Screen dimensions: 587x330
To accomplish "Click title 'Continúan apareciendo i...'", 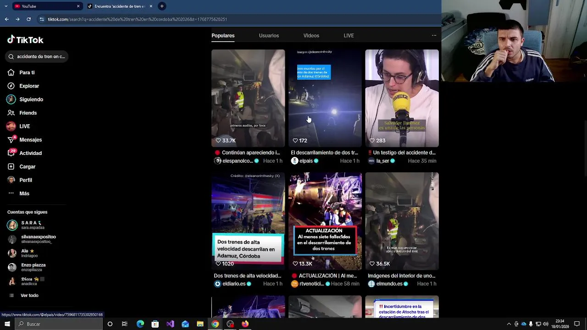I will [x=247, y=153].
